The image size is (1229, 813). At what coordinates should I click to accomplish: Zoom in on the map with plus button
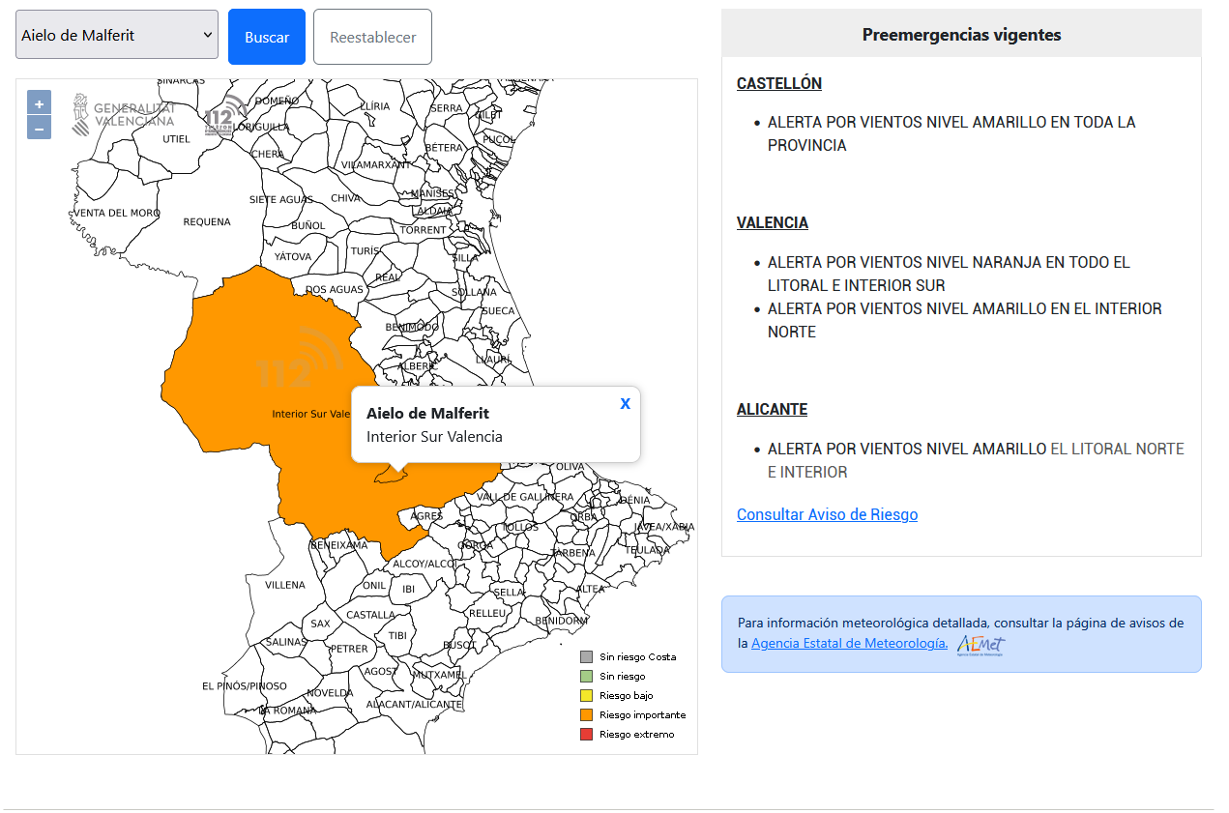pyautogui.click(x=39, y=102)
